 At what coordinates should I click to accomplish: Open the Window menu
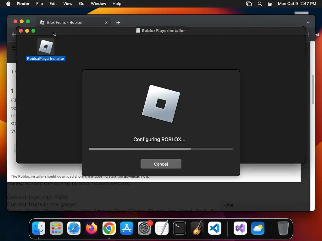tap(98, 4)
